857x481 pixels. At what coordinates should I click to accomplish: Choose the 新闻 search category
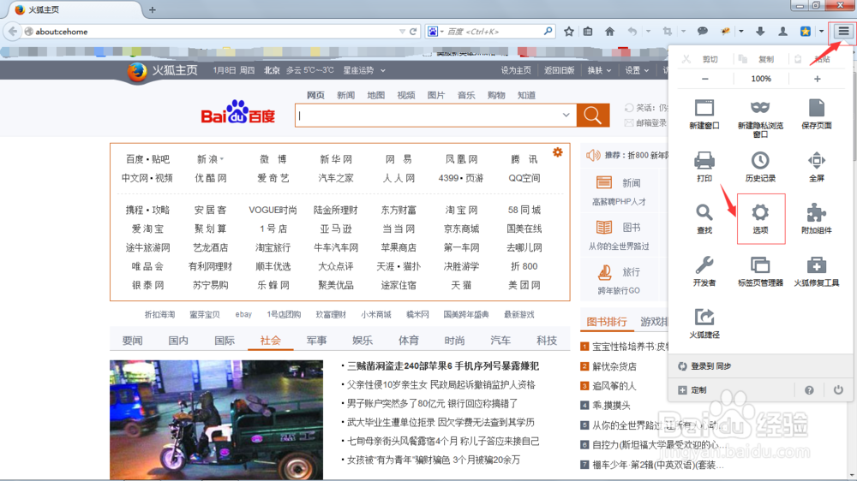[x=345, y=95]
